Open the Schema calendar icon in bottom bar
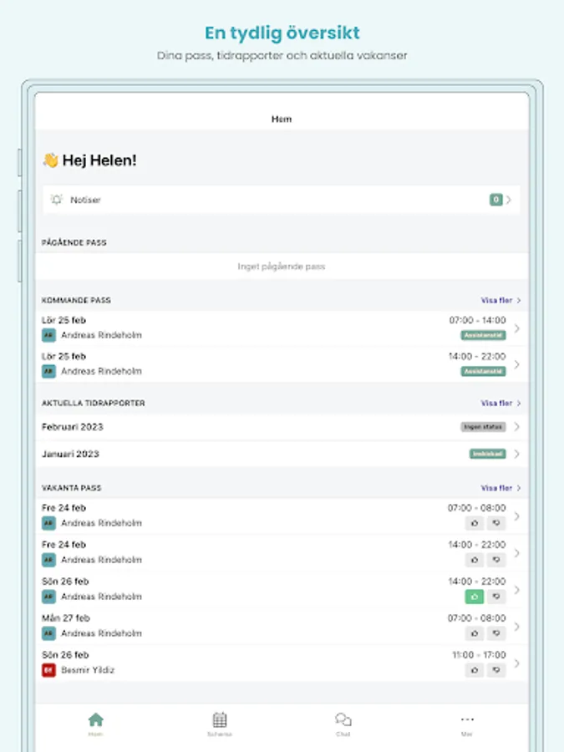This screenshot has height=752, width=564. coord(220,720)
